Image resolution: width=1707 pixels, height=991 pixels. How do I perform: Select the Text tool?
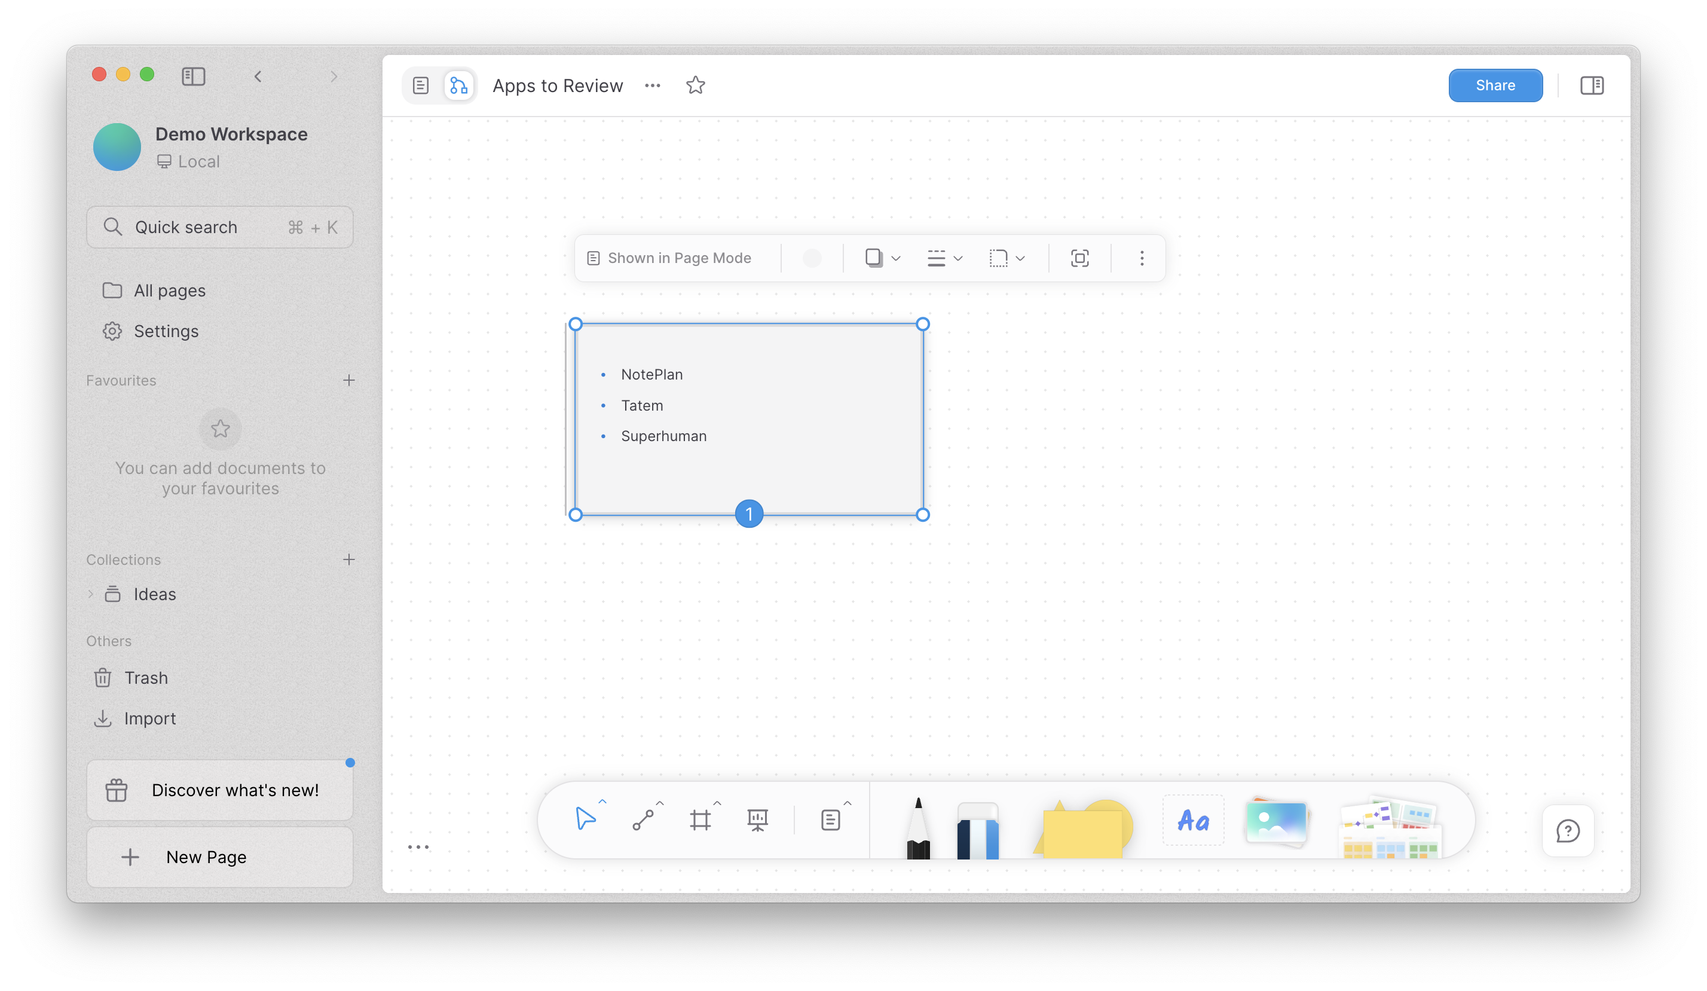[x=1192, y=820]
